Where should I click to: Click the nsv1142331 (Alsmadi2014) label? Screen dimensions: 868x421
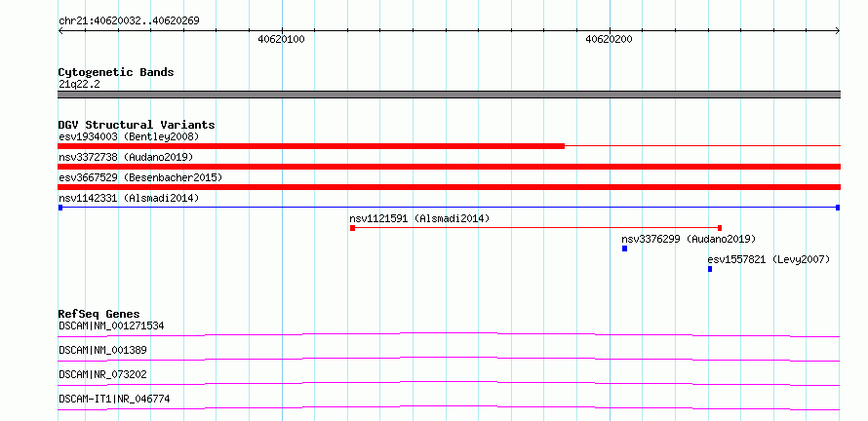click(x=129, y=198)
